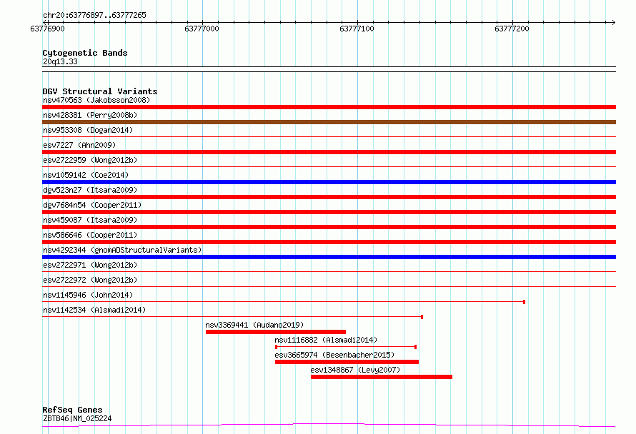
Task: Click the chr20:63776897..63777265 region label
Action: click(94, 16)
